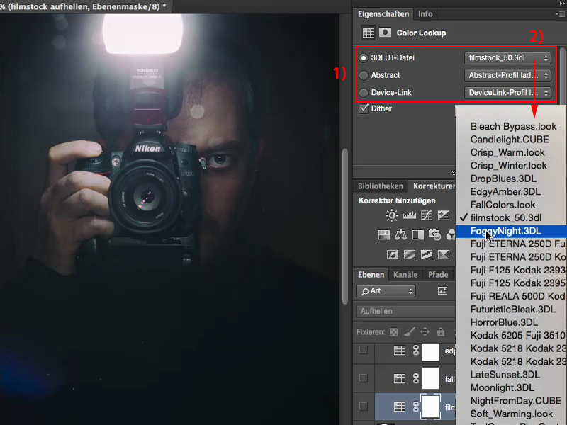Click the Color Lookup icon of the edg layer
Screen dimensions: 567x425
pos(400,351)
